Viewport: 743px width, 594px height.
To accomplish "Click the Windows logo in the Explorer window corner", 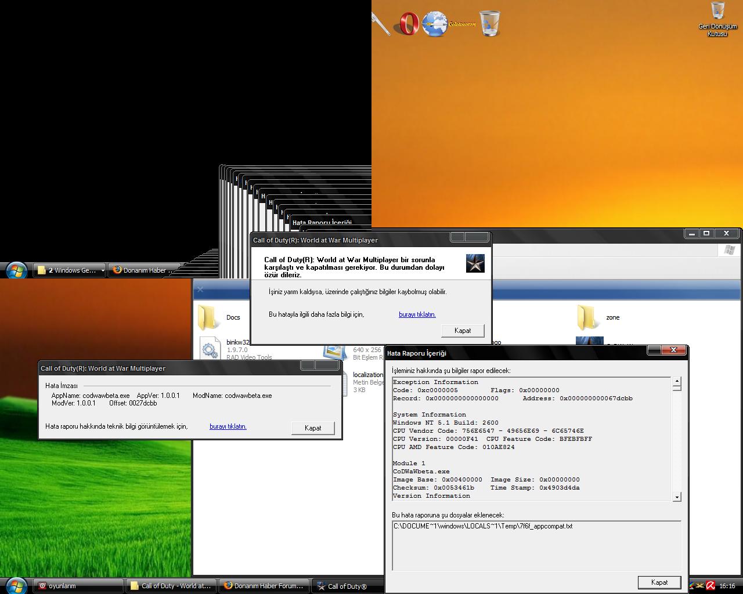I will point(730,250).
